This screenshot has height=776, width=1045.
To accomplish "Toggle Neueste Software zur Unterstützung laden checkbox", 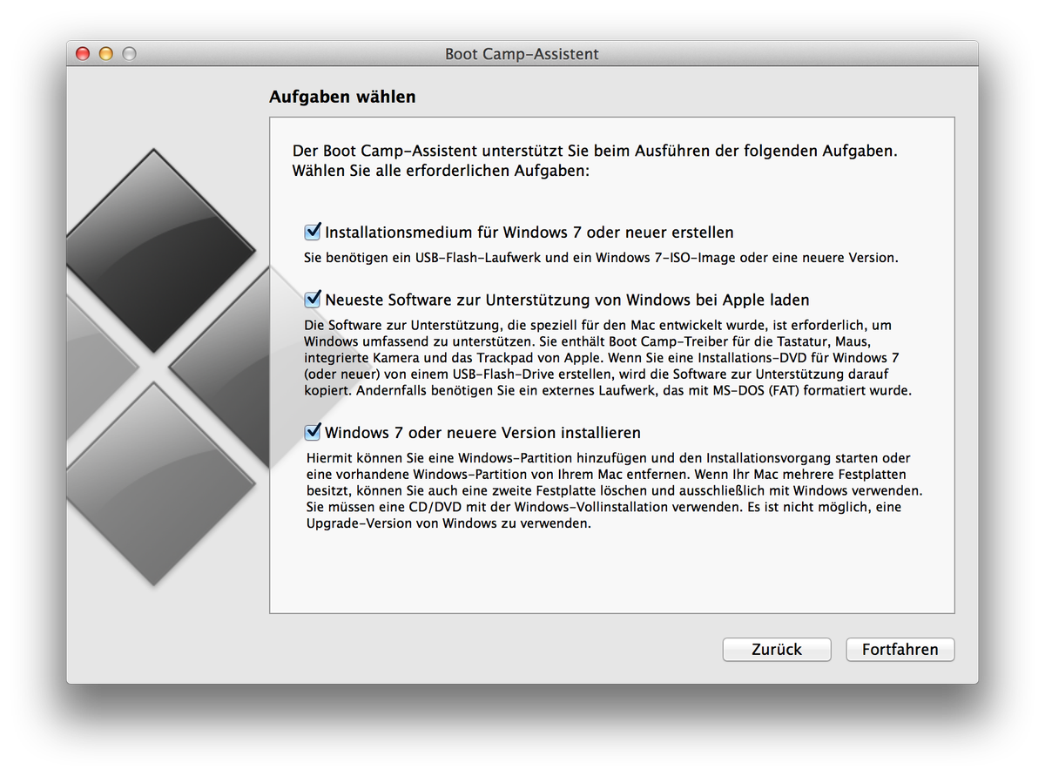I will click(x=313, y=300).
